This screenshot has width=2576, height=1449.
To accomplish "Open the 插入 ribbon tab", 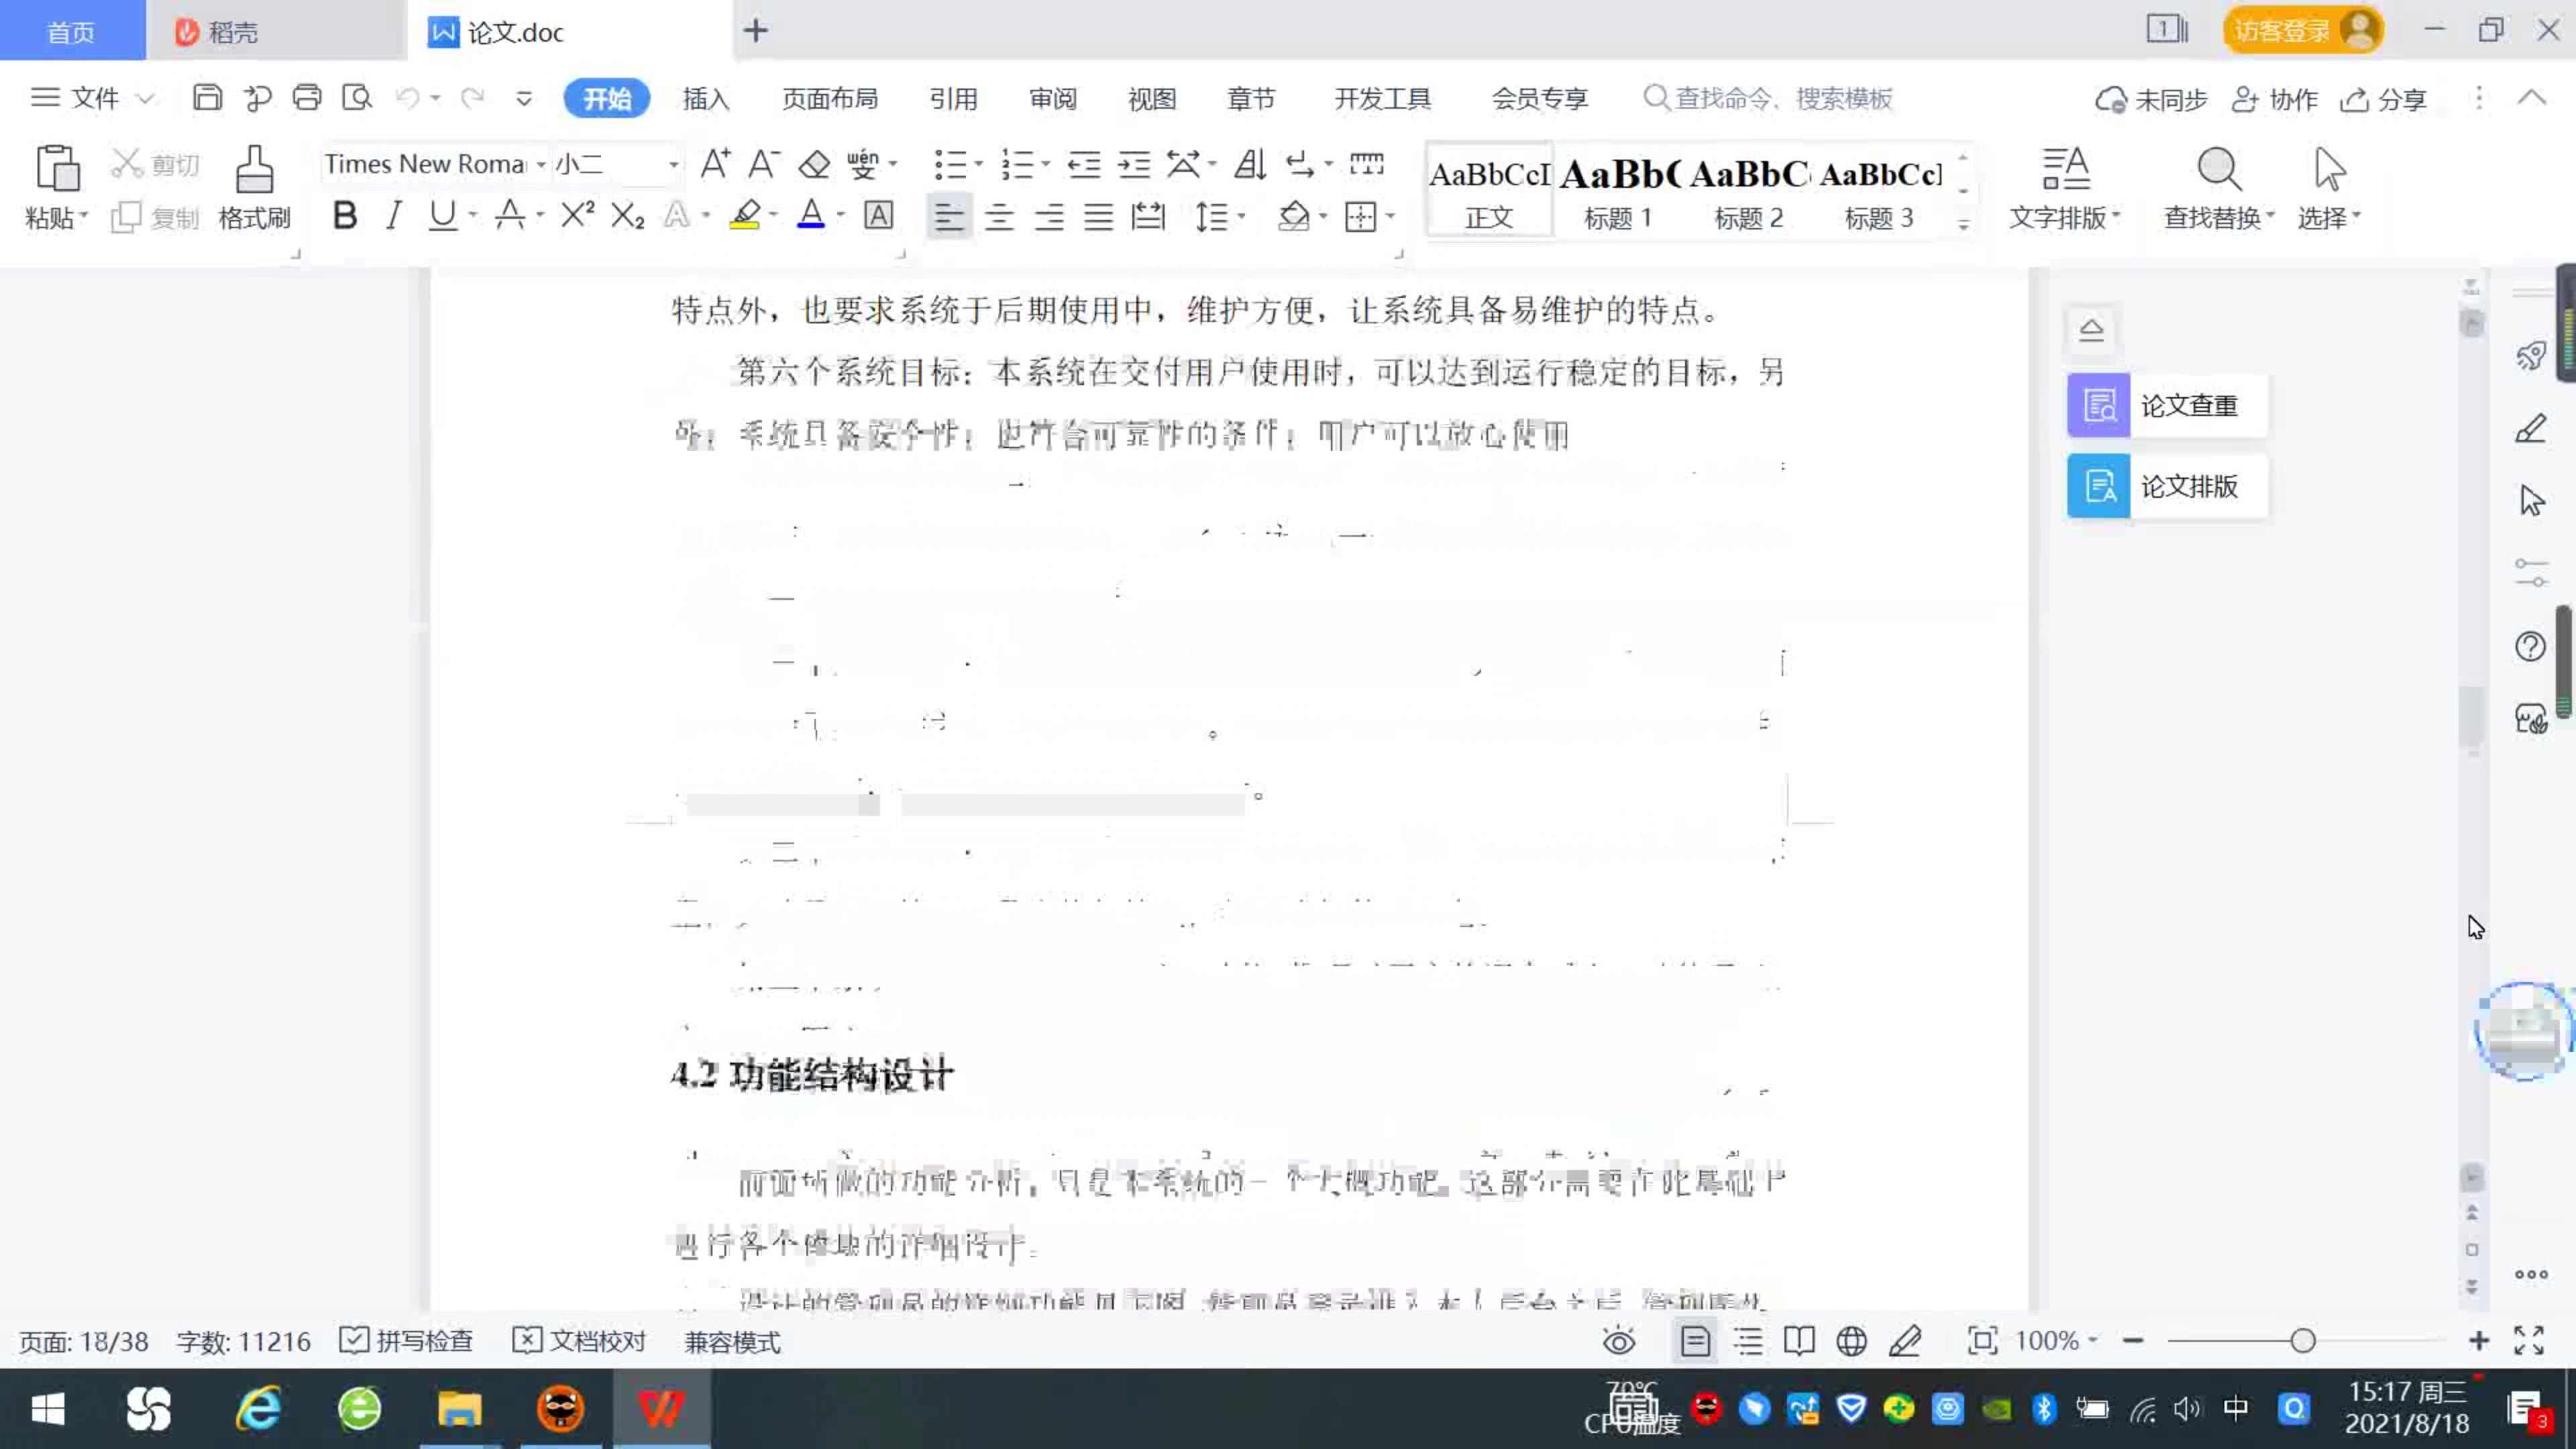I will (x=706, y=99).
